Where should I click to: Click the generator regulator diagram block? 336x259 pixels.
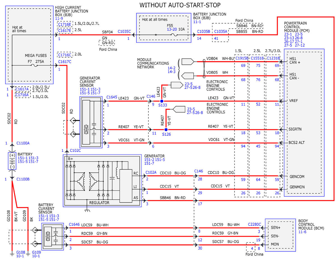point(102,181)
